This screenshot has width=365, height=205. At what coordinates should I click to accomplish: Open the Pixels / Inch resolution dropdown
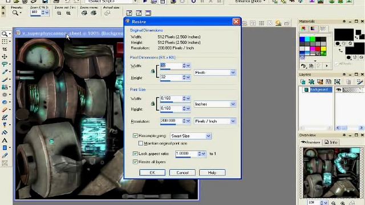point(233,121)
